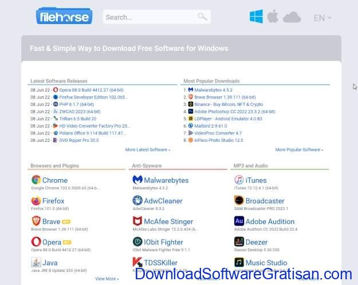Click the MP3 and Audio heading

click(251, 165)
